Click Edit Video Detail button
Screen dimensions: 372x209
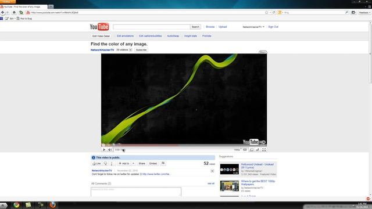(101, 36)
